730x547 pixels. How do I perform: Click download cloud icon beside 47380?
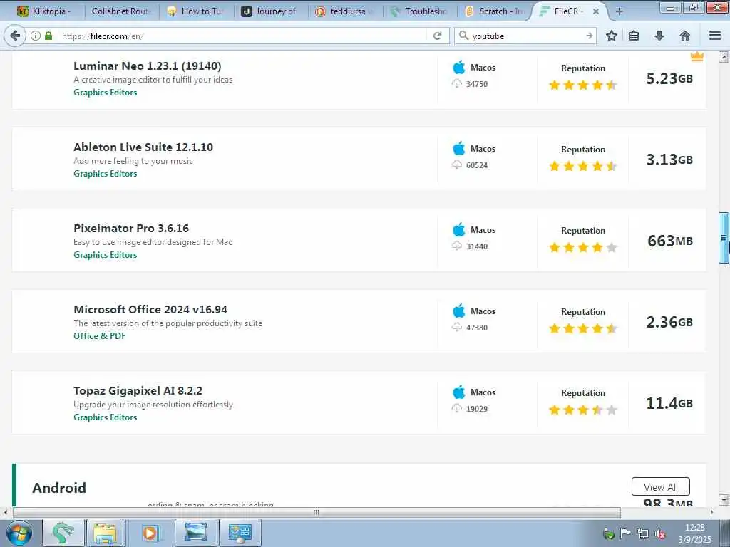click(x=457, y=327)
